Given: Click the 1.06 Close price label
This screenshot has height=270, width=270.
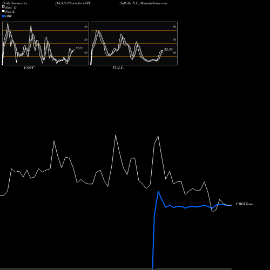Looking at the screenshot, I should coord(244,204).
